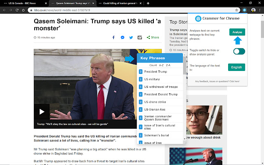Click the '15 minutes ago' timestamp
264x165 pixels.
pyautogui.click(x=46, y=38)
